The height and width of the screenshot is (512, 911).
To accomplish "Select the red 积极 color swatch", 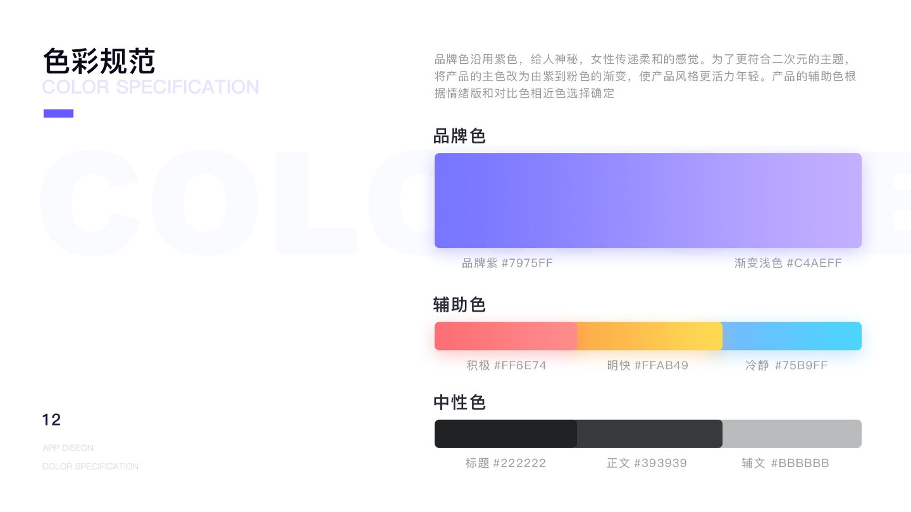I will coord(505,336).
